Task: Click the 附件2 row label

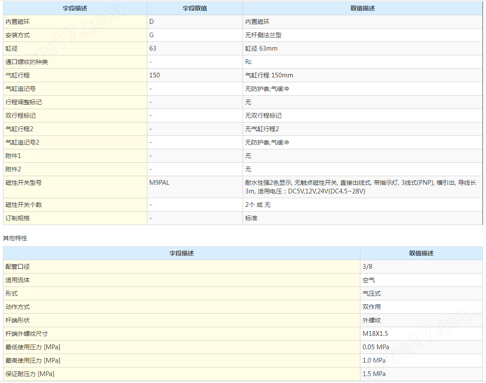Action: click(13, 169)
